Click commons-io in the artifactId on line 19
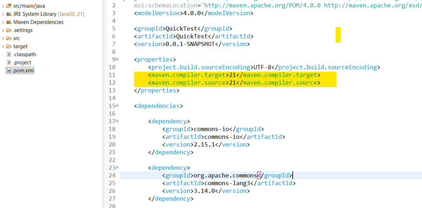 (x=222, y=137)
